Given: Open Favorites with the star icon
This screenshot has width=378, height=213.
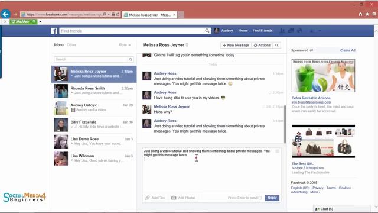Looking at the screenshot, I should click(x=367, y=14).
